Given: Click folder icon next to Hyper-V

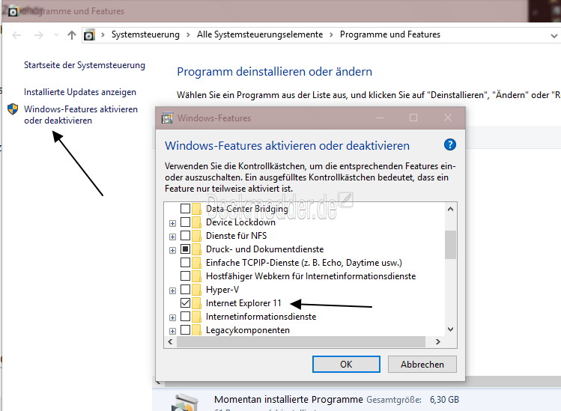Looking at the screenshot, I should pyautogui.click(x=196, y=290).
